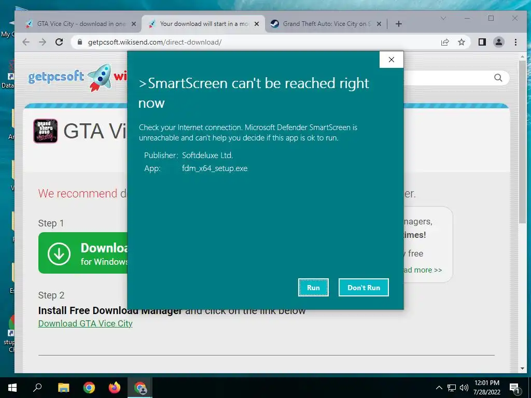Click the volume speaker icon in the tray
This screenshot has height=398, width=531.
click(464, 388)
